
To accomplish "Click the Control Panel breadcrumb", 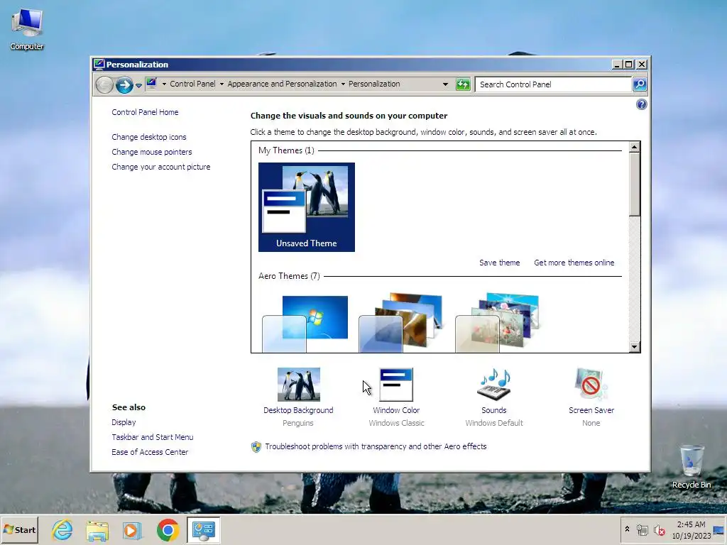I will 192,84.
